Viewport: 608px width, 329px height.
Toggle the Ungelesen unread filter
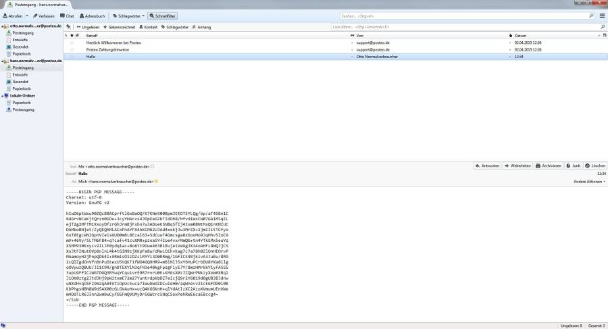(88, 27)
